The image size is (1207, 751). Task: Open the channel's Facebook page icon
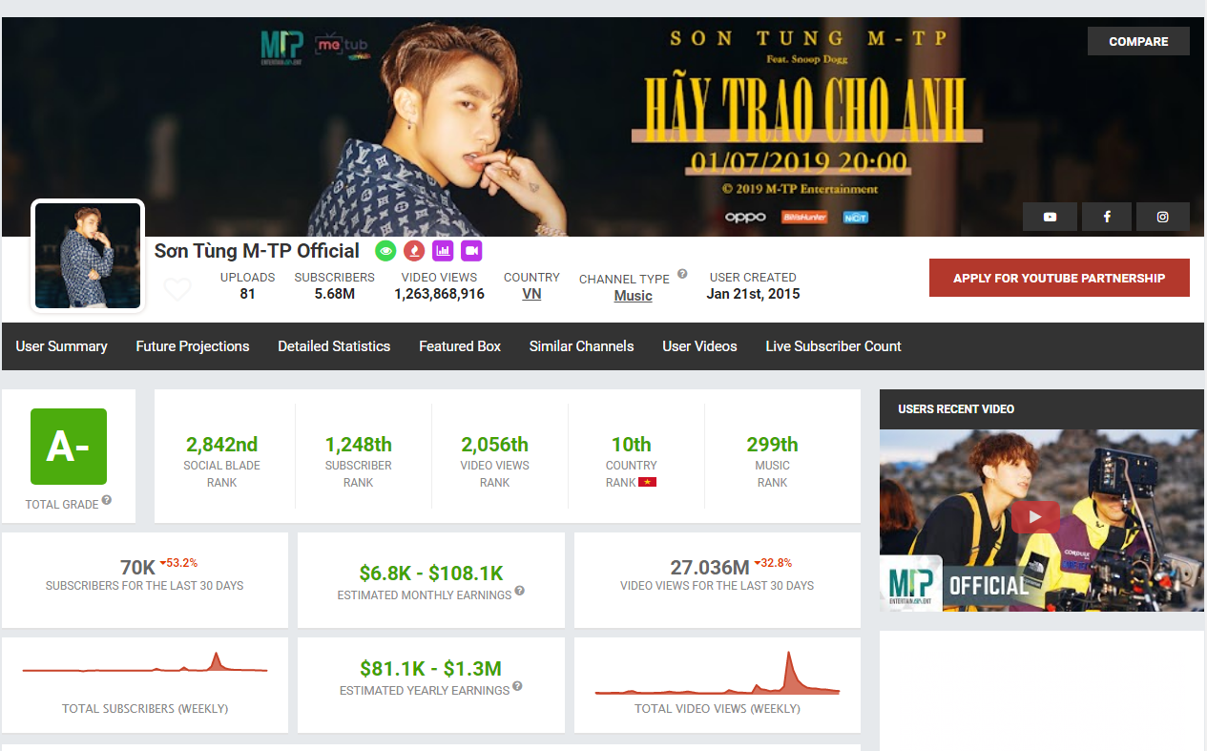1107,217
